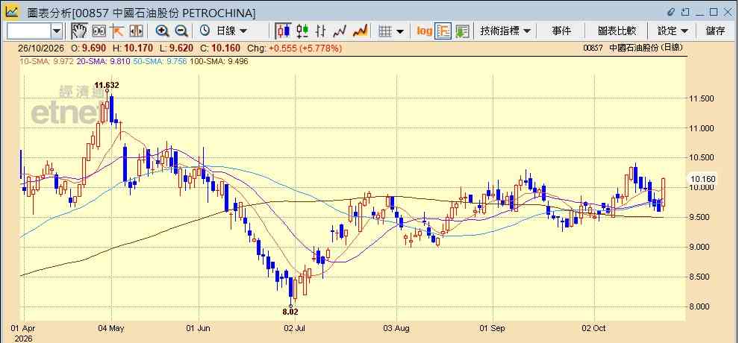
Task: Switch to filled candlestick chart type
Action: click(283, 31)
